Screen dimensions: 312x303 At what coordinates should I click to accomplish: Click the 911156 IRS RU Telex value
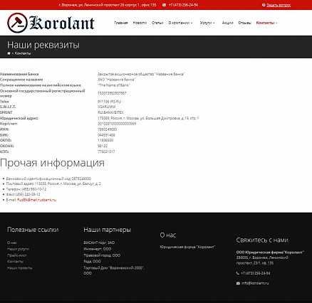(x=109, y=102)
